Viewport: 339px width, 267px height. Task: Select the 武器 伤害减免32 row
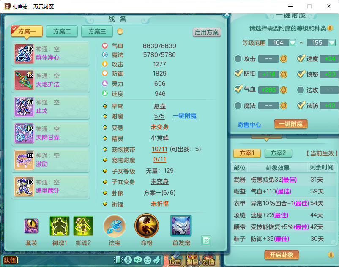pyautogui.click(x=284, y=180)
